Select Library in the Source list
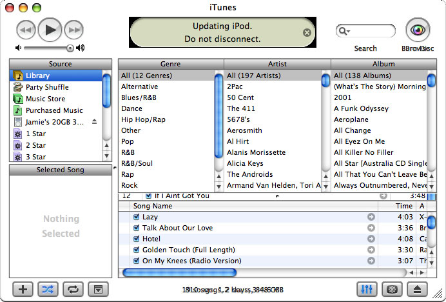Screen dimensions: 446x302 [x=55, y=75]
